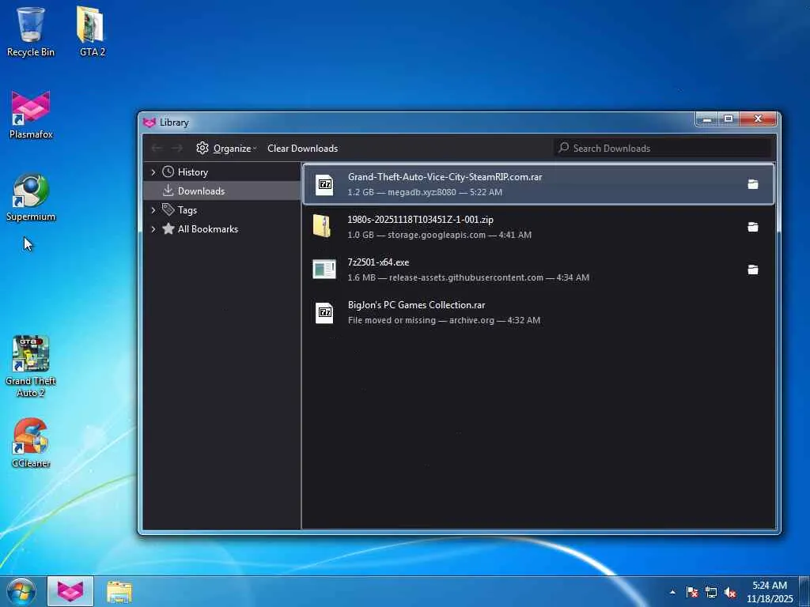Click the Show desktop strip on taskbar
The width and height of the screenshot is (810, 607).
804,591
